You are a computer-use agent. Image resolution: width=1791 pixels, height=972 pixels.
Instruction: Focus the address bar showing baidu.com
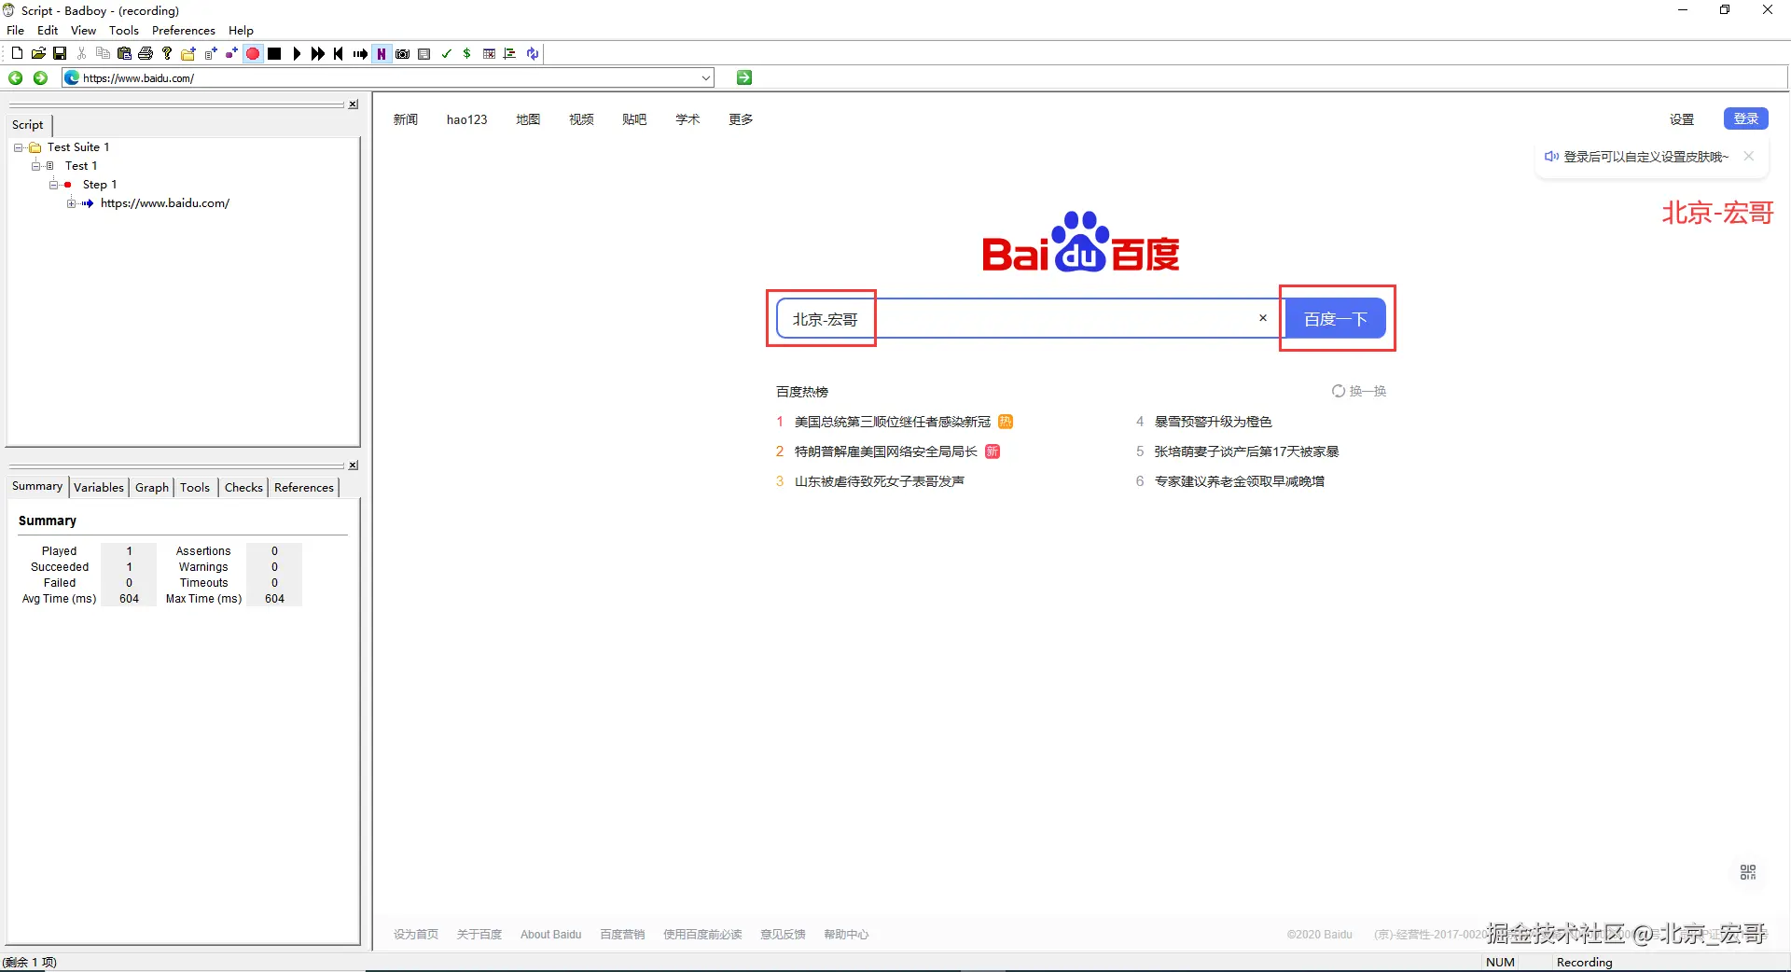click(387, 78)
